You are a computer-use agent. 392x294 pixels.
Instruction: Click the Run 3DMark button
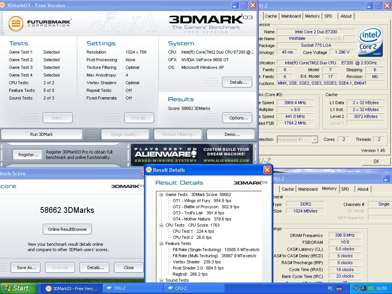click(x=41, y=134)
